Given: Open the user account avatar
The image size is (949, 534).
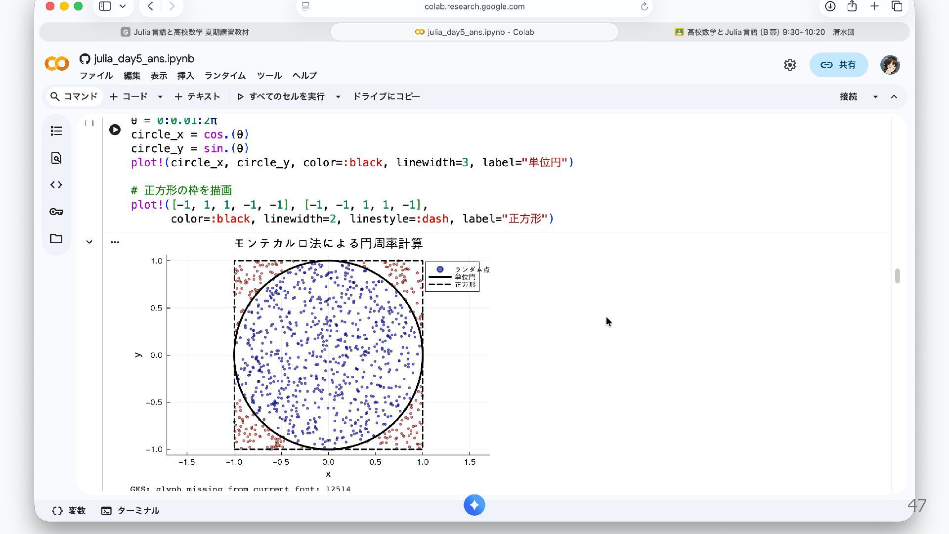Looking at the screenshot, I should (x=890, y=65).
